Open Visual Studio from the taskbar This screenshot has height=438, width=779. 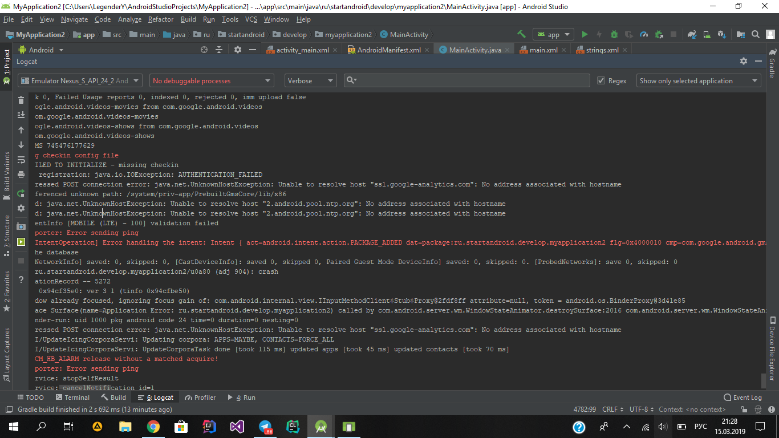pyautogui.click(x=237, y=427)
